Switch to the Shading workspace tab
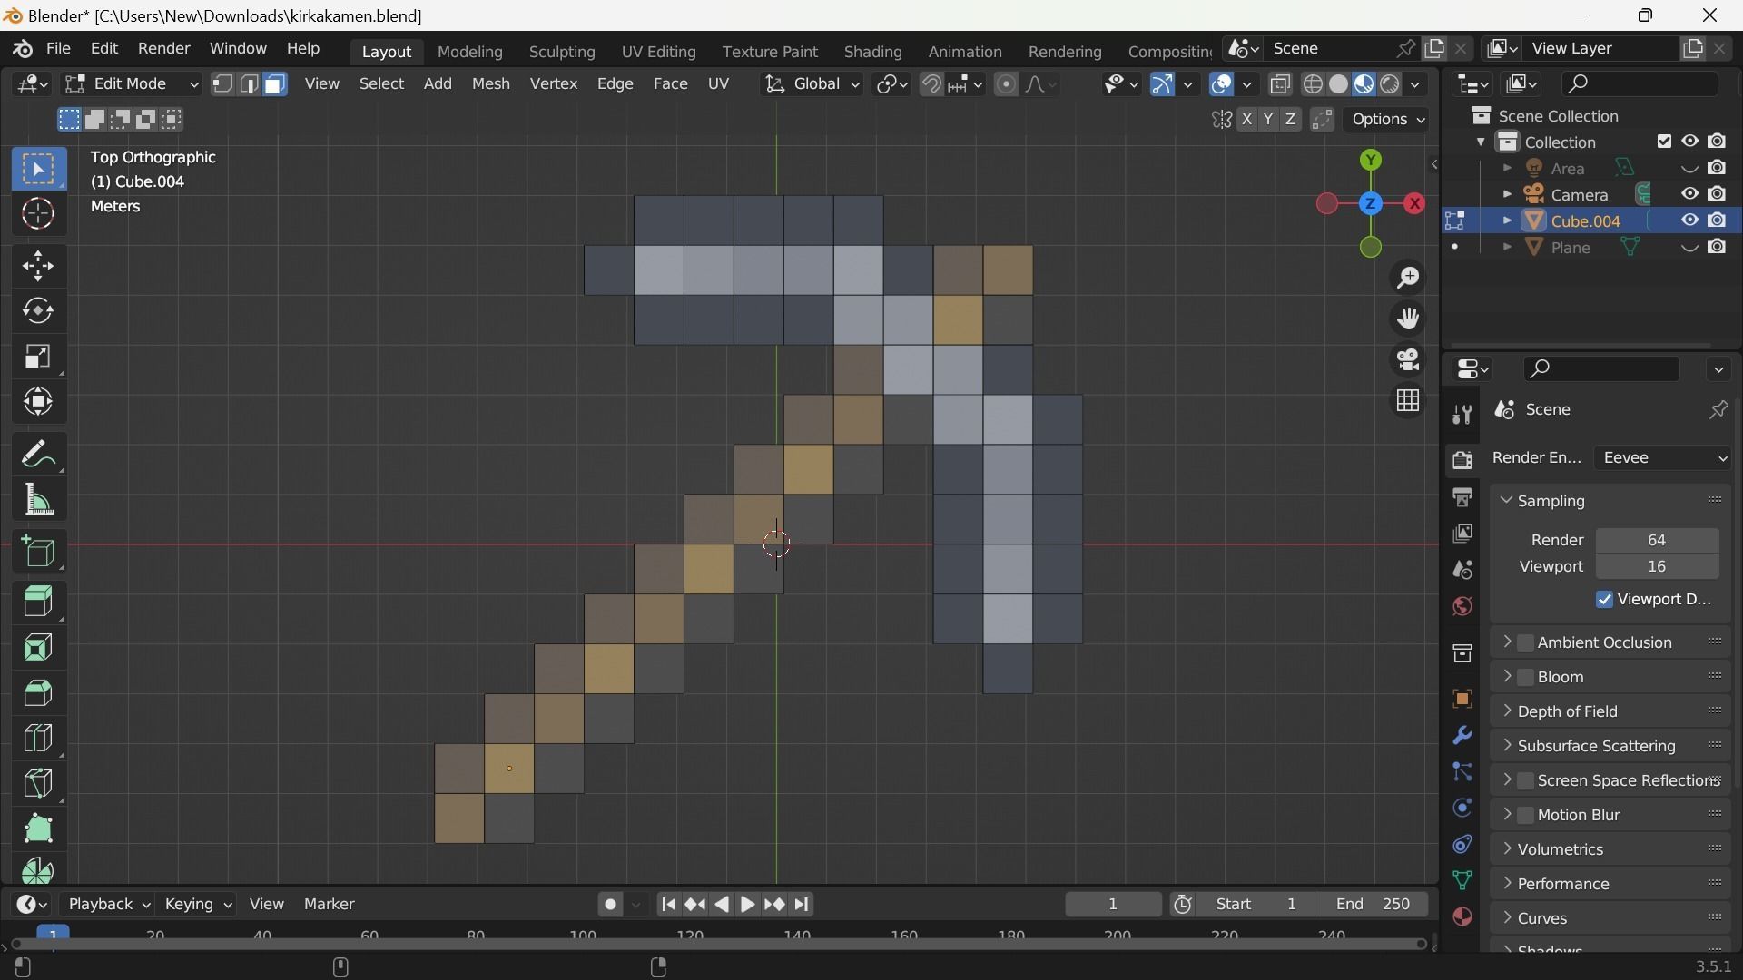Viewport: 1743px width, 980px height. click(x=872, y=52)
